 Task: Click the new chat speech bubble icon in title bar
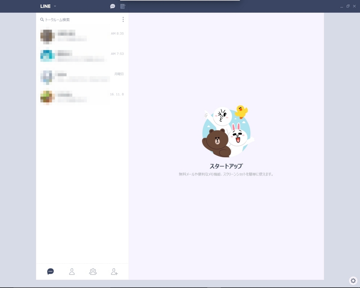click(112, 6)
